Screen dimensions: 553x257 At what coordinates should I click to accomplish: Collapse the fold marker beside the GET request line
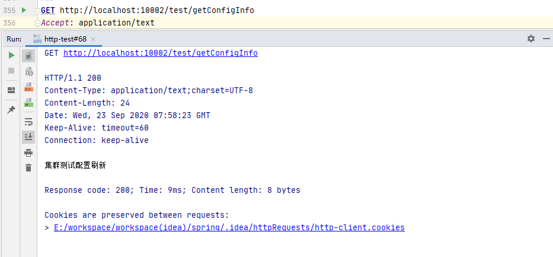click(37, 11)
